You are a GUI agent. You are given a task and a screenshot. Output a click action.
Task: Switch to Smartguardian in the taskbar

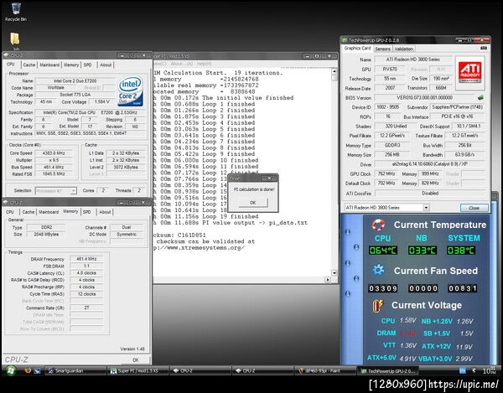tap(75, 371)
